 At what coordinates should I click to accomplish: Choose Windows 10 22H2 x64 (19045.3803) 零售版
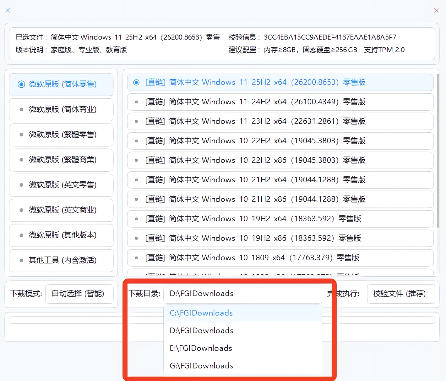(280, 141)
